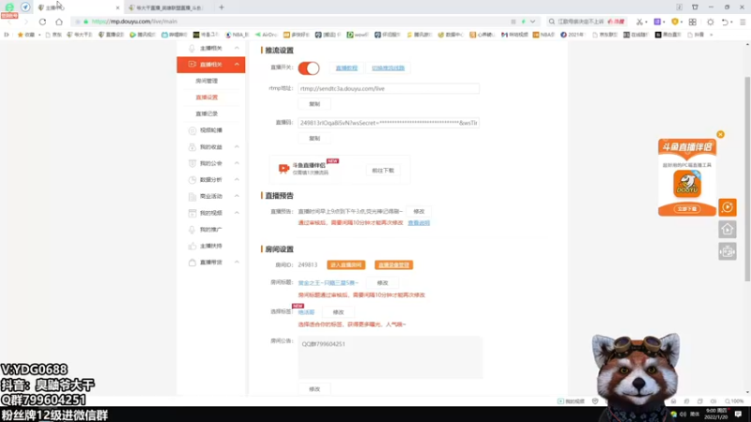Open the browser main menu icon
751x422 pixels.
pyautogui.click(x=743, y=22)
